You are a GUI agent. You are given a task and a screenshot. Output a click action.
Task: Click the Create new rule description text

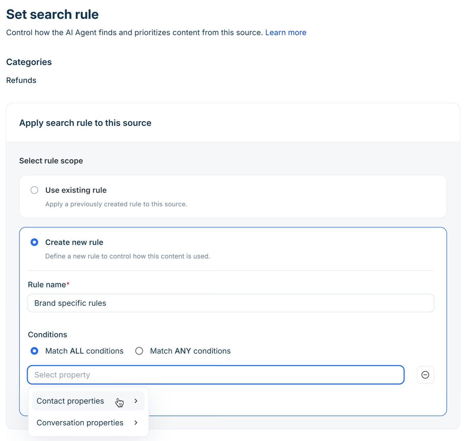(128, 256)
